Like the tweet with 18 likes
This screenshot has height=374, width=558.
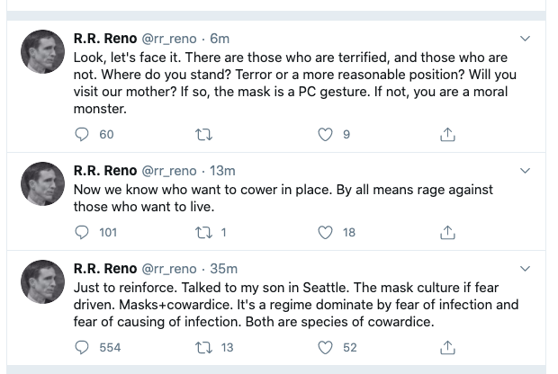tap(327, 232)
